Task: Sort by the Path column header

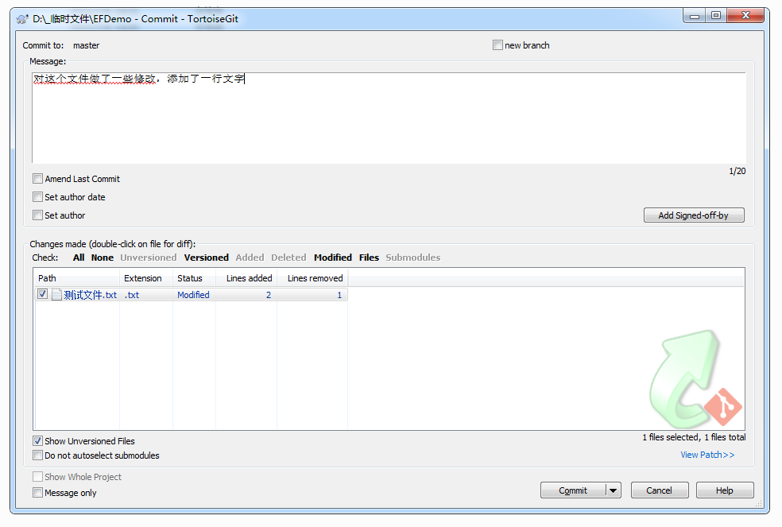Action: pos(77,278)
